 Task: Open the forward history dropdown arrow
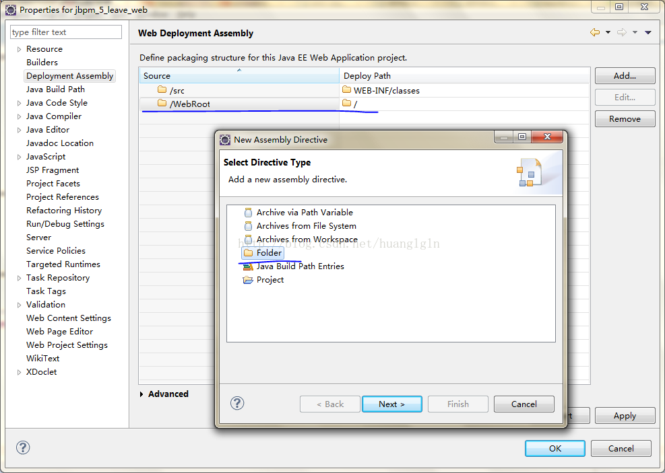click(635, 32)
